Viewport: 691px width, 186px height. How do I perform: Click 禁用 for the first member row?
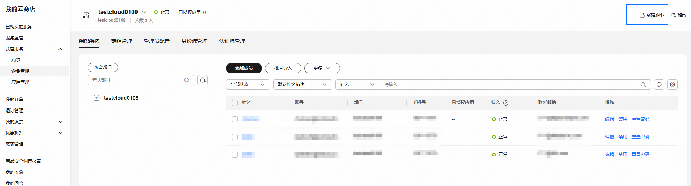pos(623,119)
